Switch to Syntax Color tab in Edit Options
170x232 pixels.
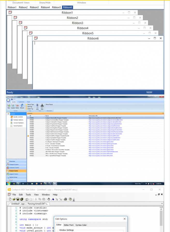(x=81, y=225)
